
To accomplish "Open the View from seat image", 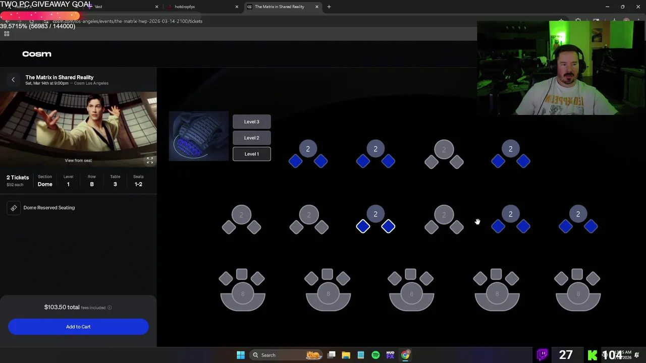I will pyautogui.click(x=78, y=130).
